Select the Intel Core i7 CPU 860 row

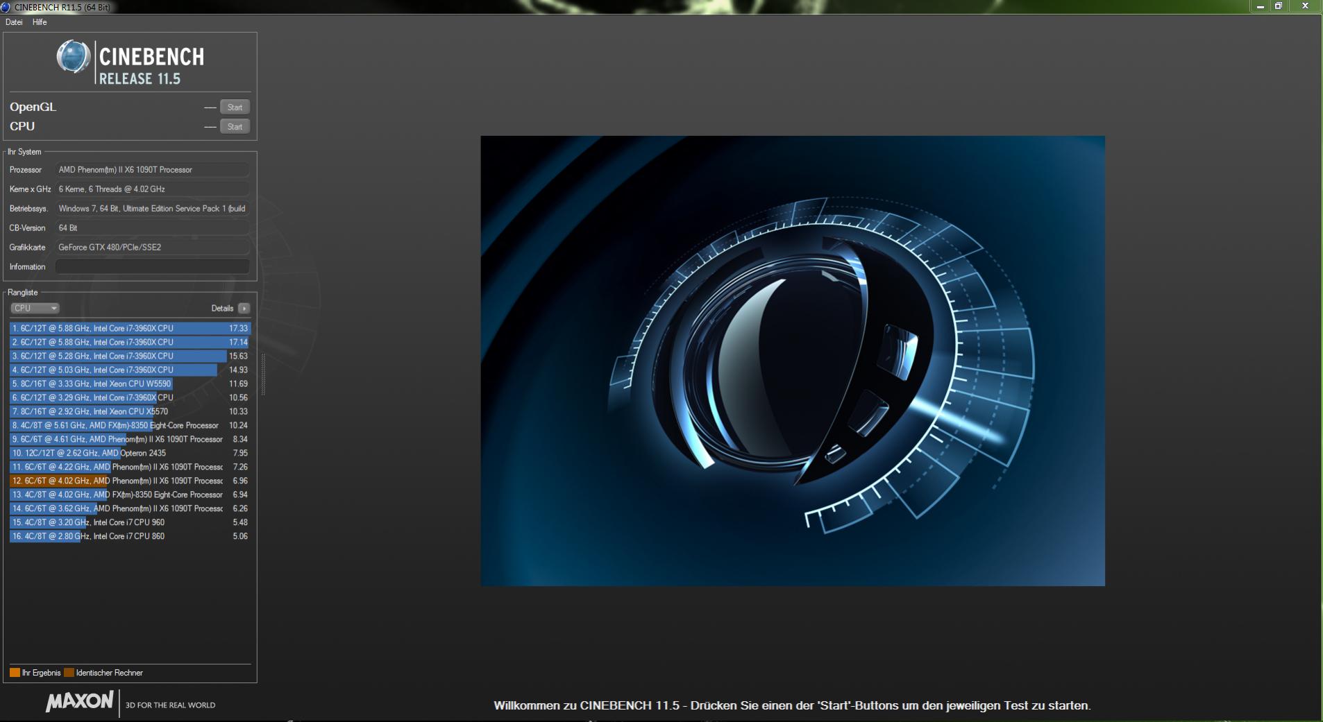130,536
